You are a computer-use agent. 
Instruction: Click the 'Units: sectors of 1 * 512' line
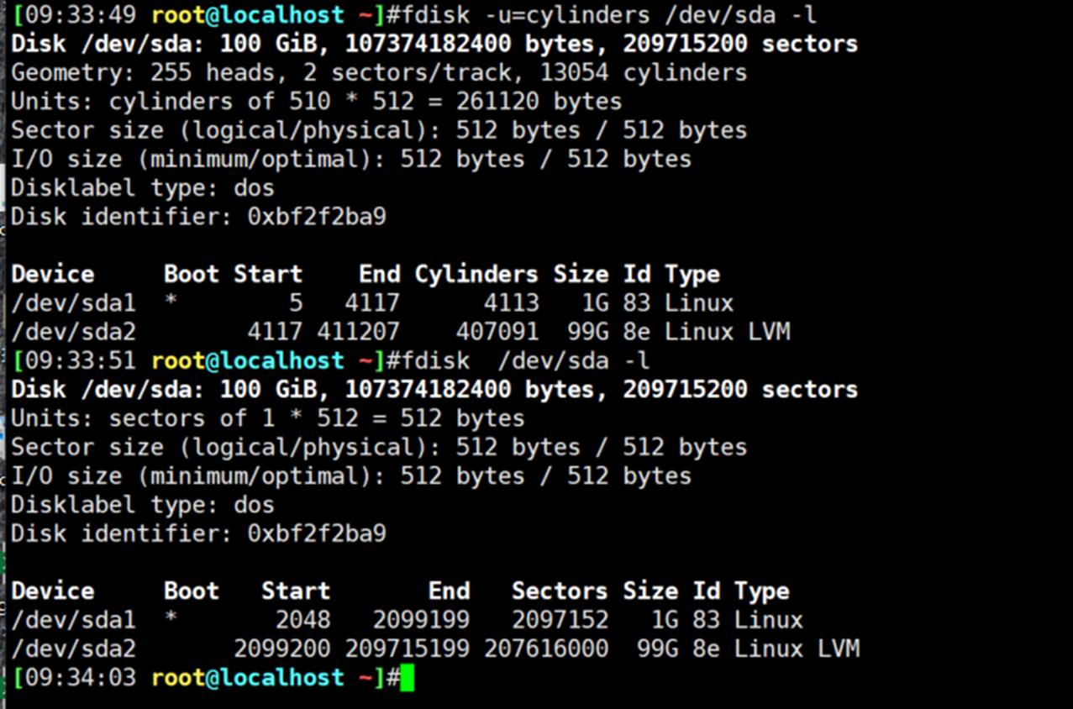267,418
